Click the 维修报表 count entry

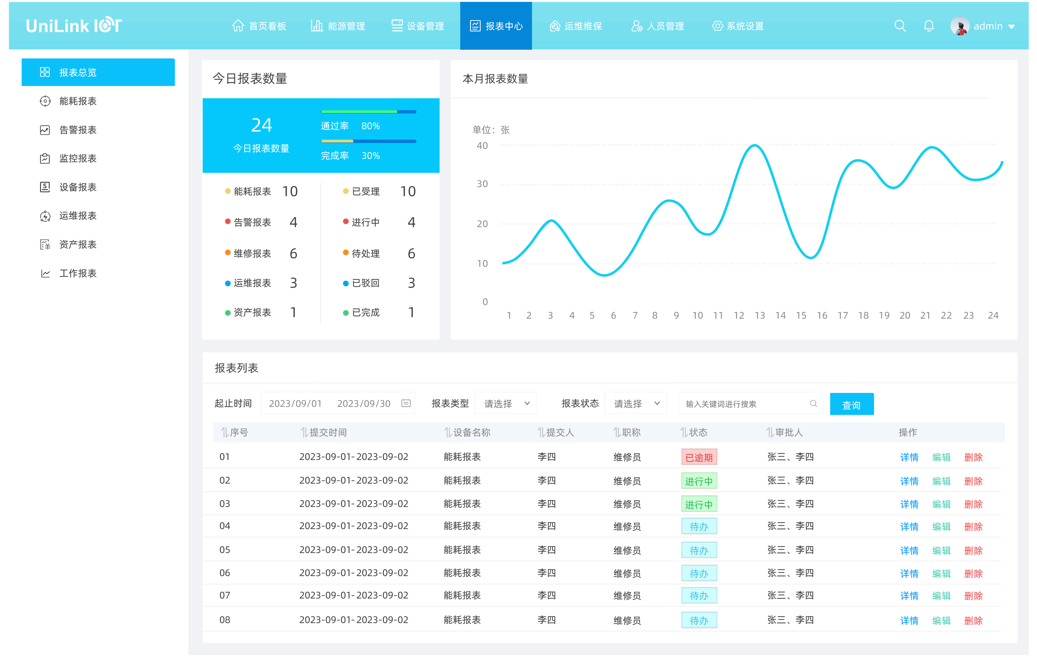pyautogui.click(x=261, y=253)
